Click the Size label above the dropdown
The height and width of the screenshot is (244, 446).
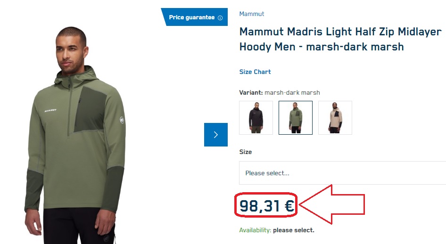(246, 152)
